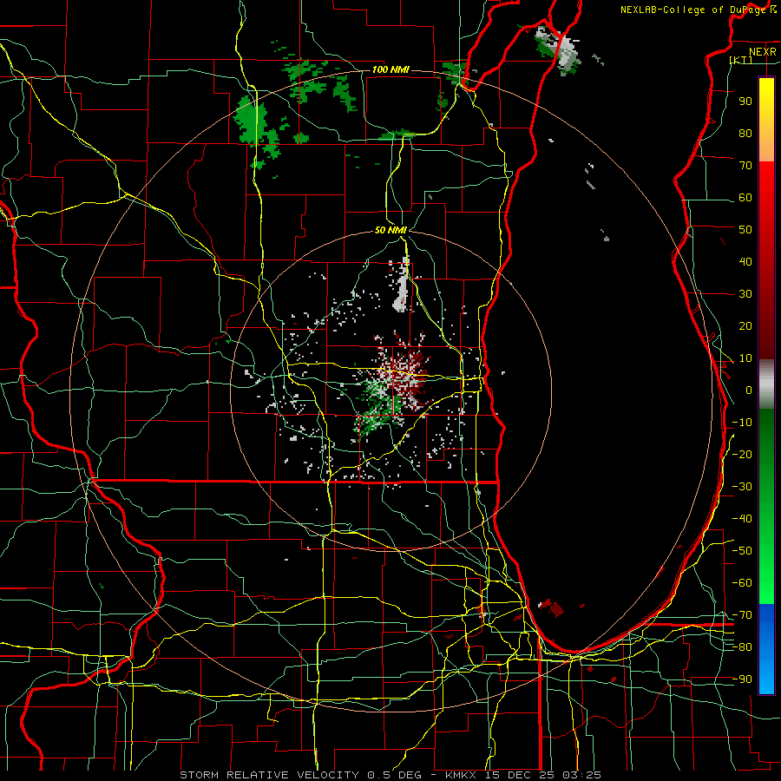Click the 0 tick label on velocity scale
The height and width of the screenshot is (781, 781).
coord(749,390)
